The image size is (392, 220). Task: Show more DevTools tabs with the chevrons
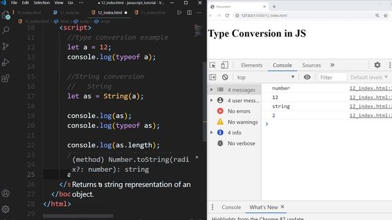click(x=332, y=65)
